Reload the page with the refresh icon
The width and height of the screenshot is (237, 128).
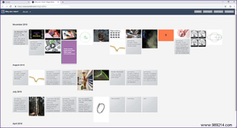pos(11,6)
